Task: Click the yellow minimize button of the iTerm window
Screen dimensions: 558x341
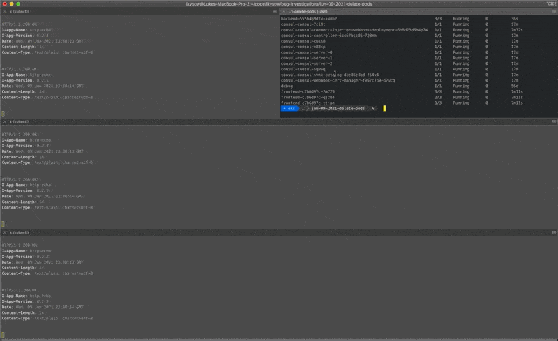Action: click(x=11, y=4)
